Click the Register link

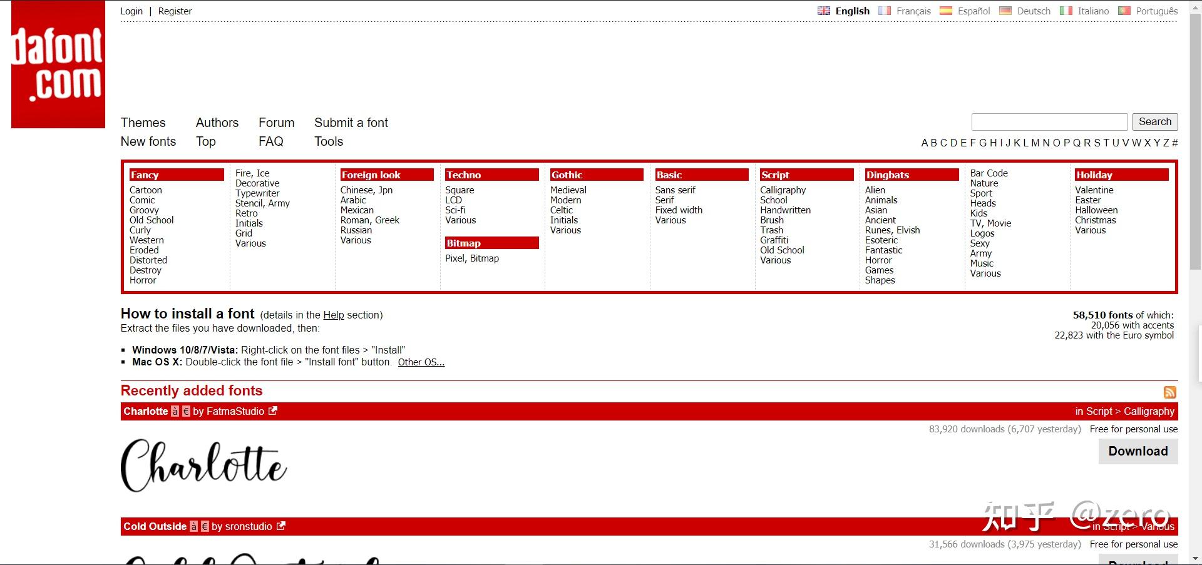click(175, 11)
